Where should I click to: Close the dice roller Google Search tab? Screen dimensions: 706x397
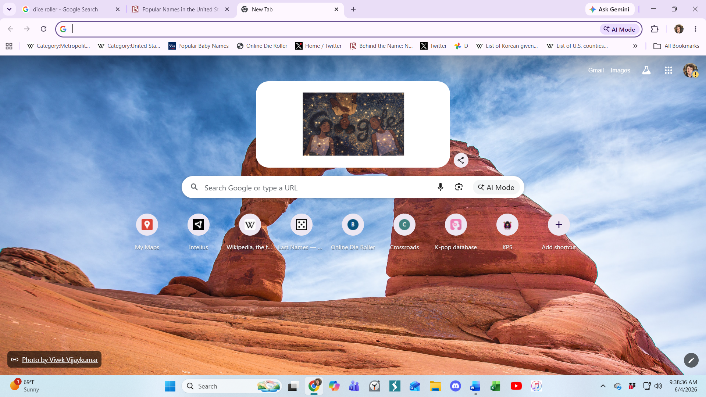(x=118, y=9)
